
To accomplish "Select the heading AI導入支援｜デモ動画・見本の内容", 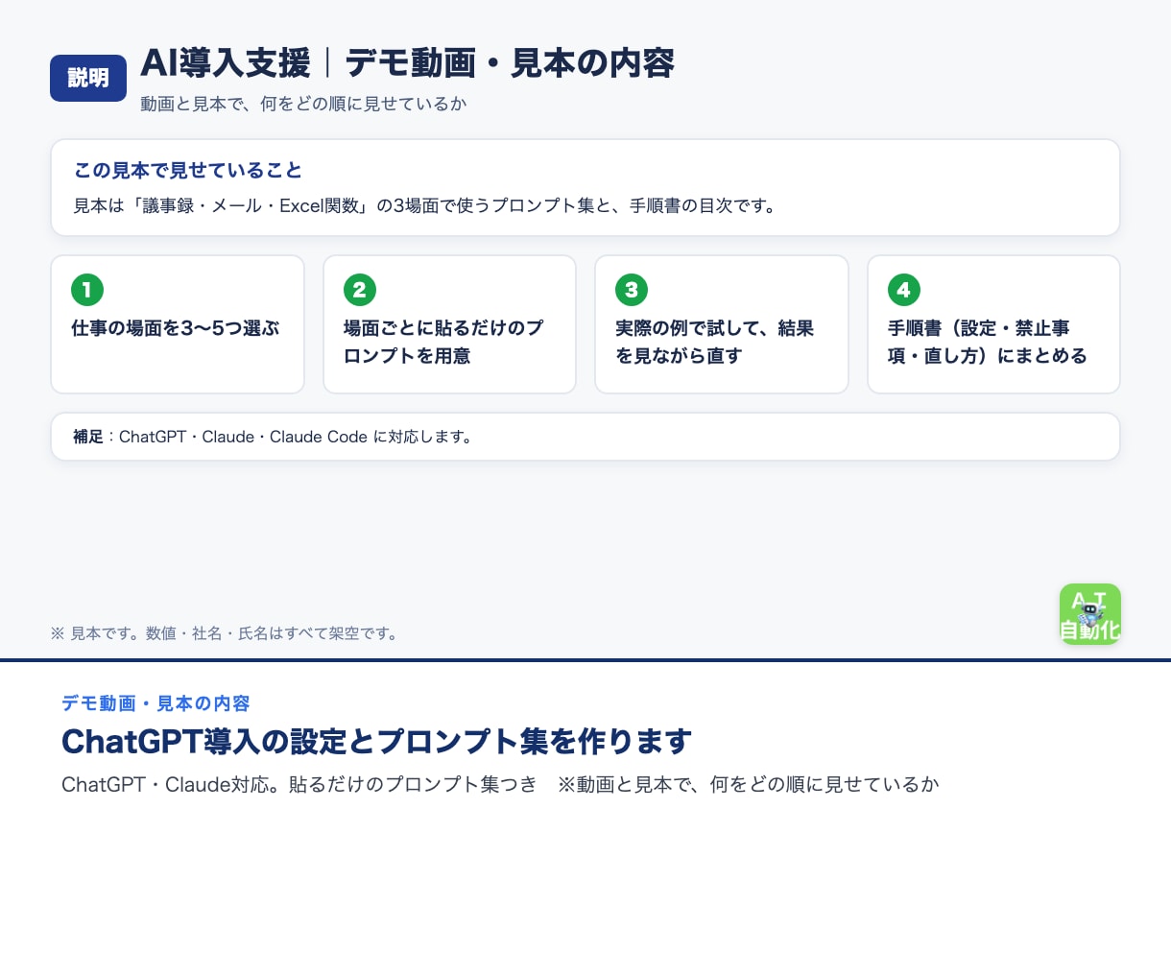I will pos(407,63).
